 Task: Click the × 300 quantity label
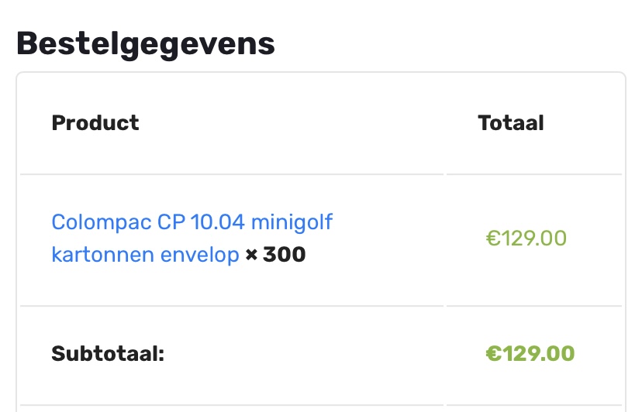pos(275,255)
